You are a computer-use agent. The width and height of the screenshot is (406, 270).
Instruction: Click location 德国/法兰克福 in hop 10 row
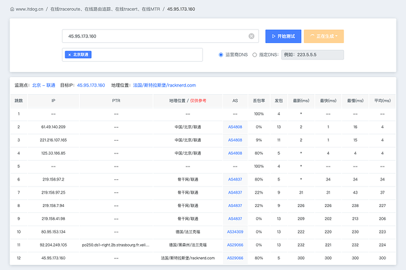coord(188,232)
